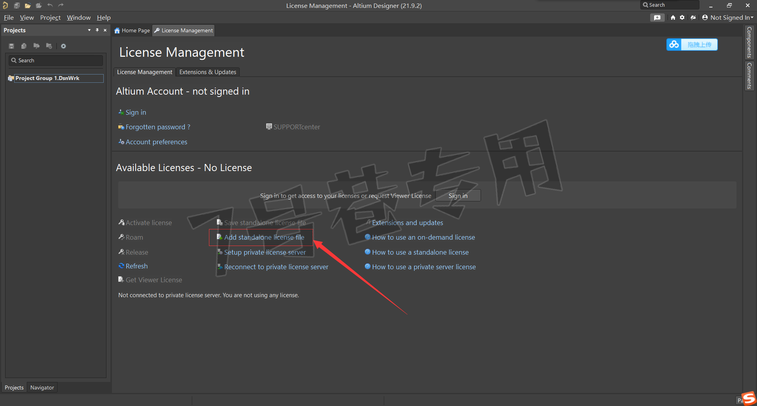Pin the Projects panel with the pushpin icon
The image size is (757, 406).
[97, 30]
